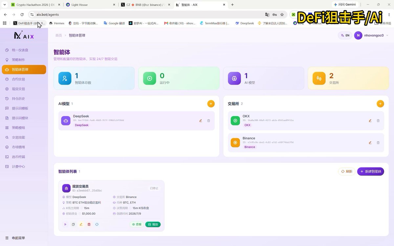Open the Google 翻译 bookmark
The height and width of the screenshot is (246, 394).
[114, 23]
